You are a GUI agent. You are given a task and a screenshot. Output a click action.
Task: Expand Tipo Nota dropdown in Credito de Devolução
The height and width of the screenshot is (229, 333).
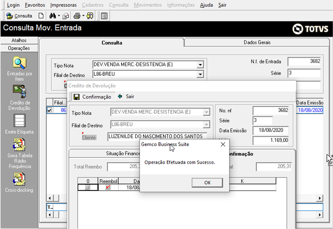pos(206,112)
